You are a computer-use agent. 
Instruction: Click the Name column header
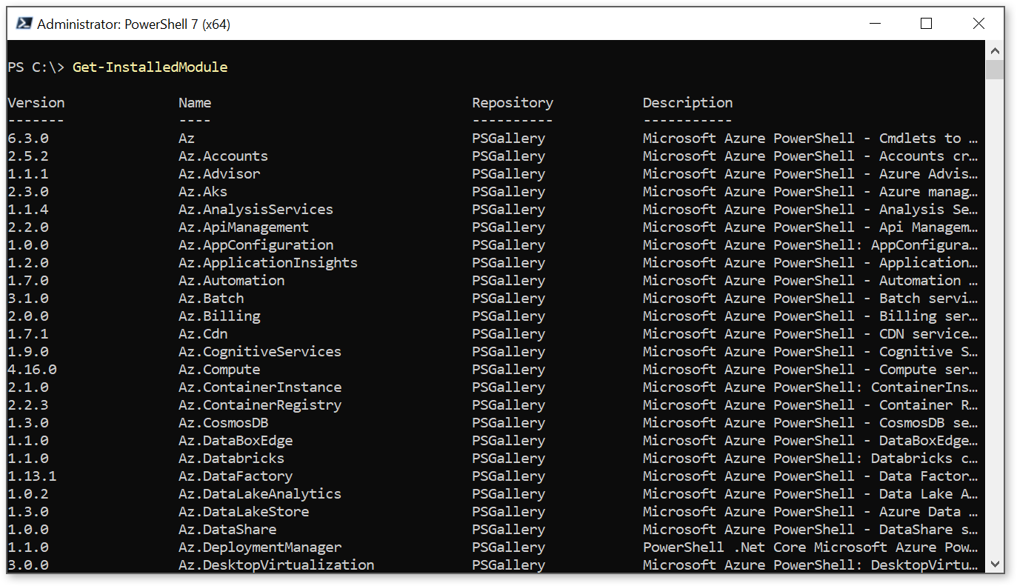point(194,102)
